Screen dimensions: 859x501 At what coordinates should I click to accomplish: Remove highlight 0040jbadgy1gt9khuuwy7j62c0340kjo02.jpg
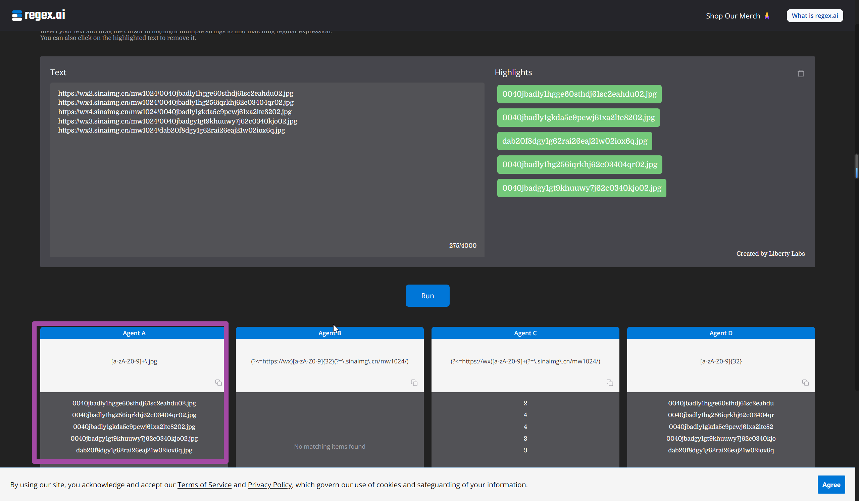[582, 188]
